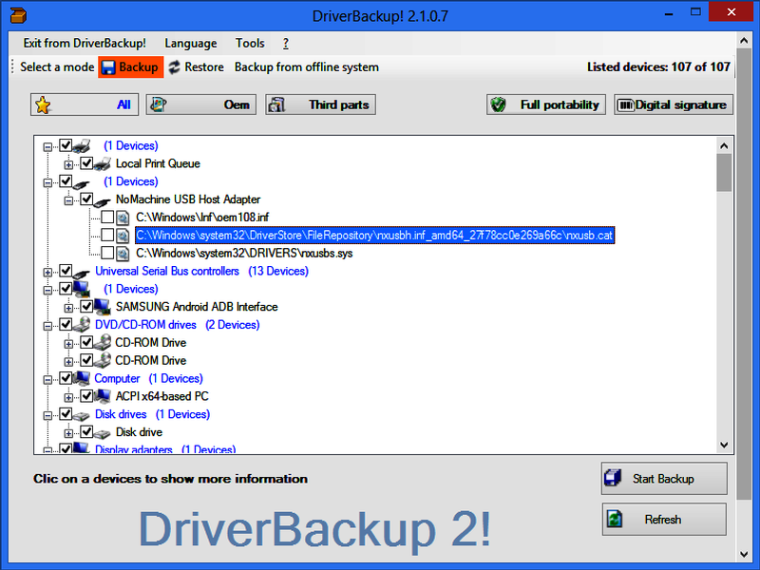Click the green shield Full portability icon
Screen dimensions: 760x570
(498, 104)
